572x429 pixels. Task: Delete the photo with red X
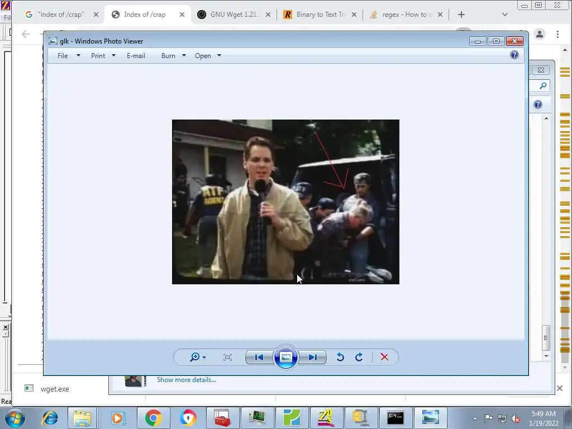pos(384,357)
